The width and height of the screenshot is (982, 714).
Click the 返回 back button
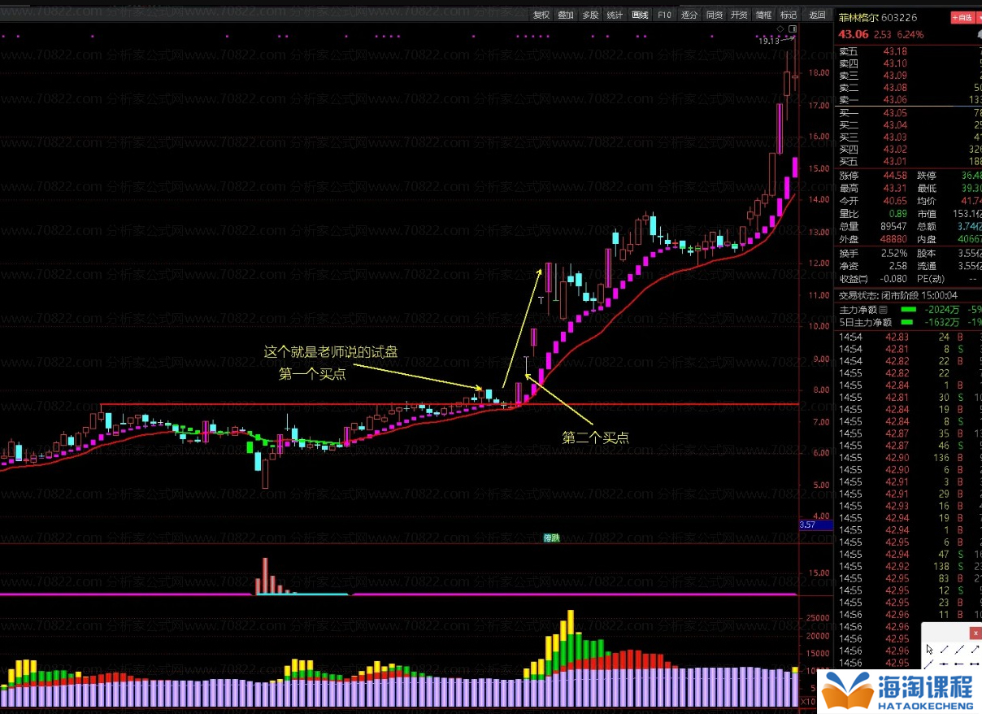(x=817, y=15)
